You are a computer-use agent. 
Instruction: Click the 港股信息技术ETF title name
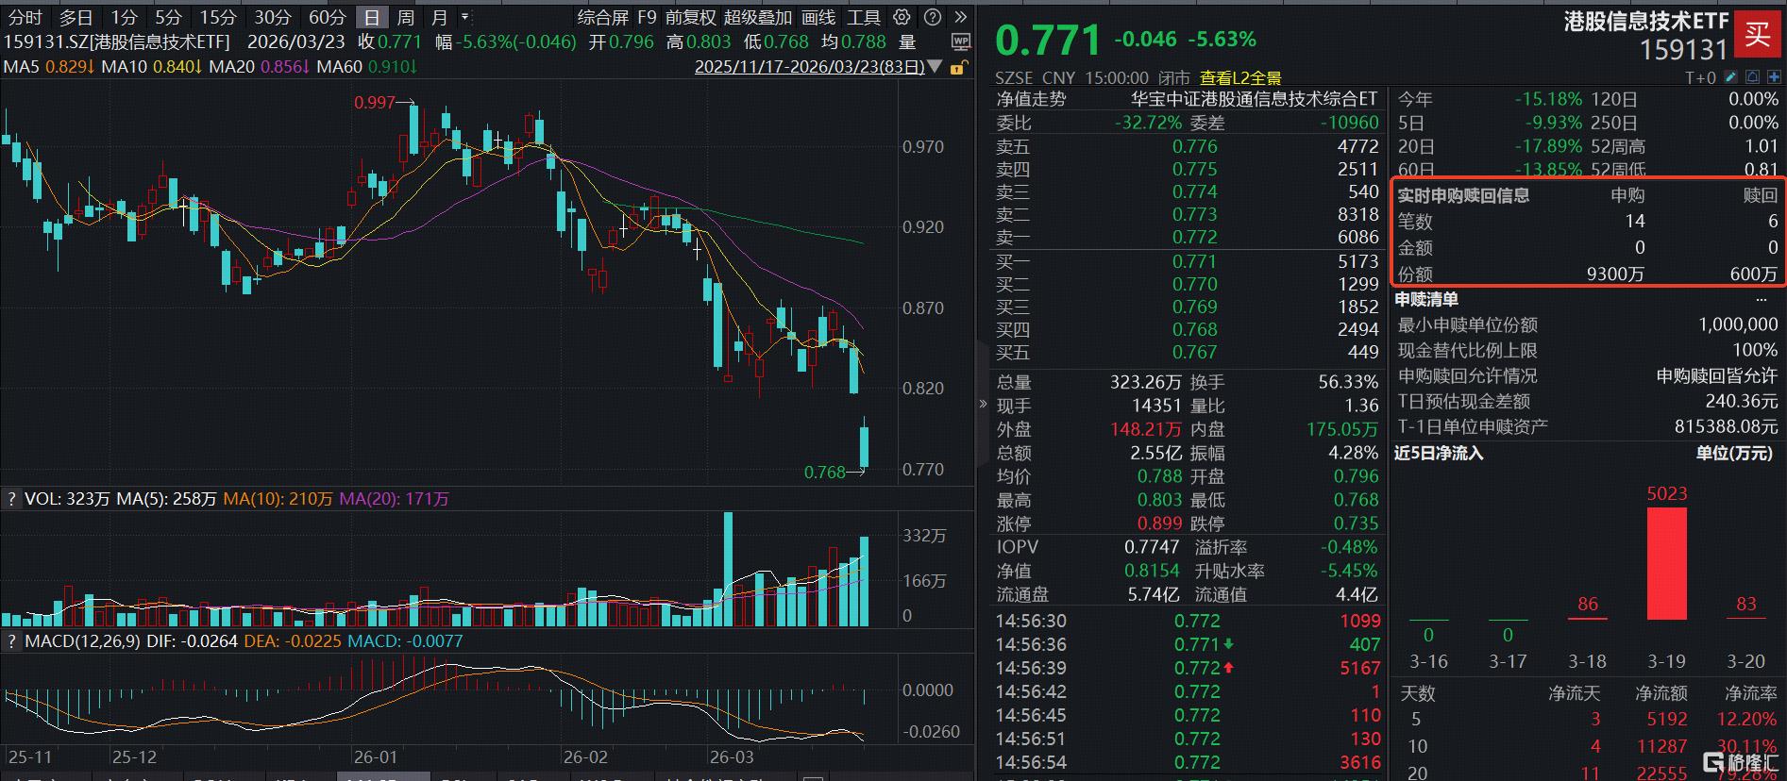pos(1645,21)
